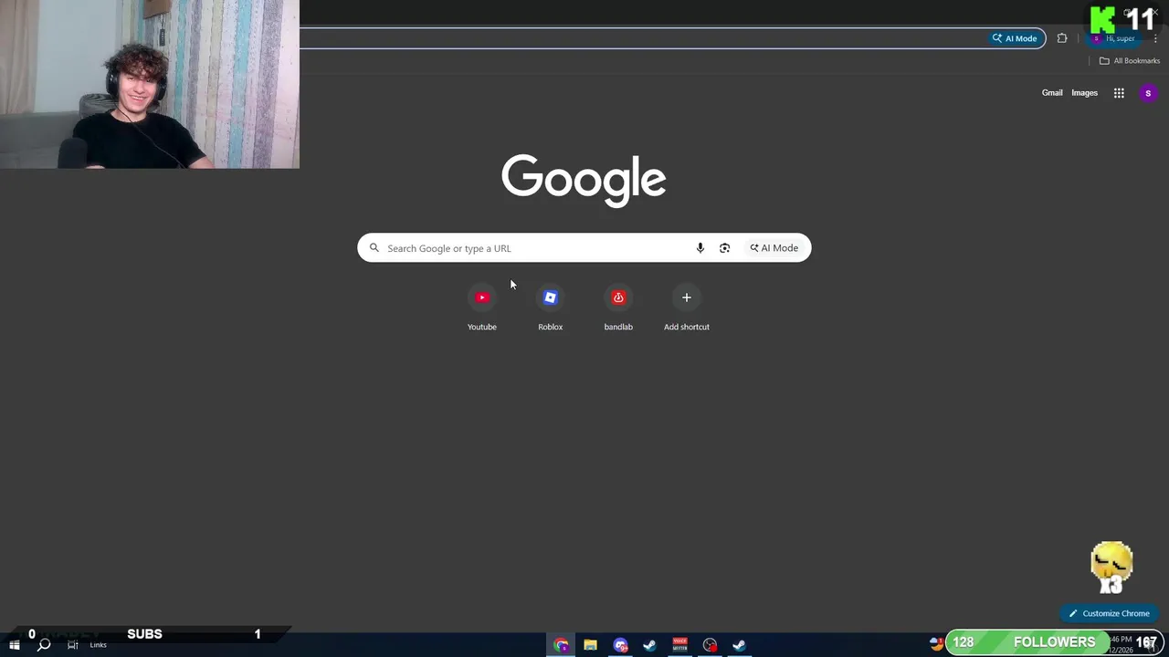Open Search by image camera icon

[724, 248]
